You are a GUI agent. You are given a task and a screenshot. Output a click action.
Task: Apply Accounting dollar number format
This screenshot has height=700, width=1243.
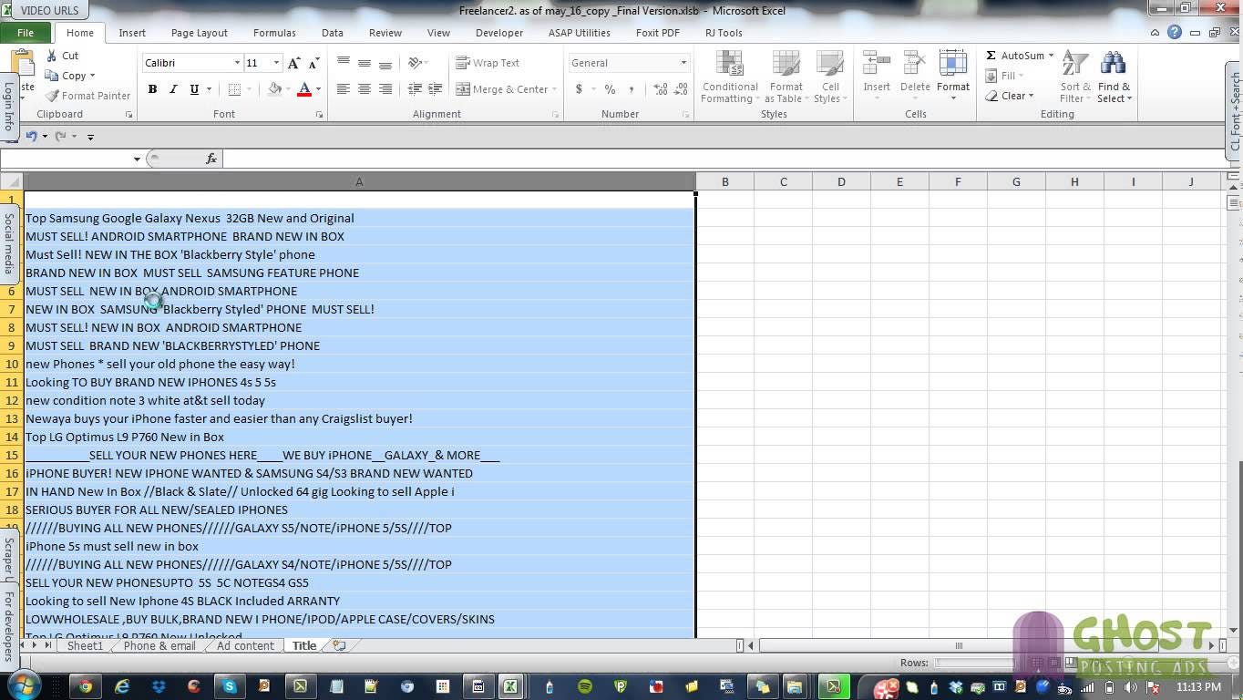(x=579, y=89)
